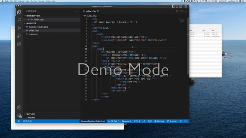Open the Customize Layout control
The image size is (246, 138).
click(186, 7)
